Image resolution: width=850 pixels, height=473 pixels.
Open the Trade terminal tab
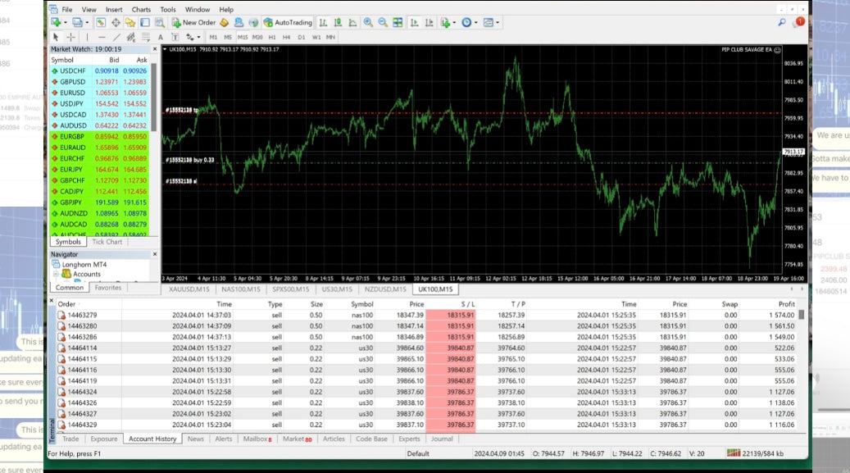tap(70, 439)
